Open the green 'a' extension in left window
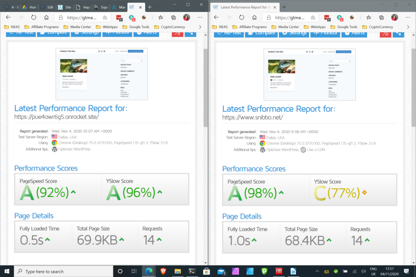Image resolution: width=416 pixels, height=277 pixels. point(132,18)
